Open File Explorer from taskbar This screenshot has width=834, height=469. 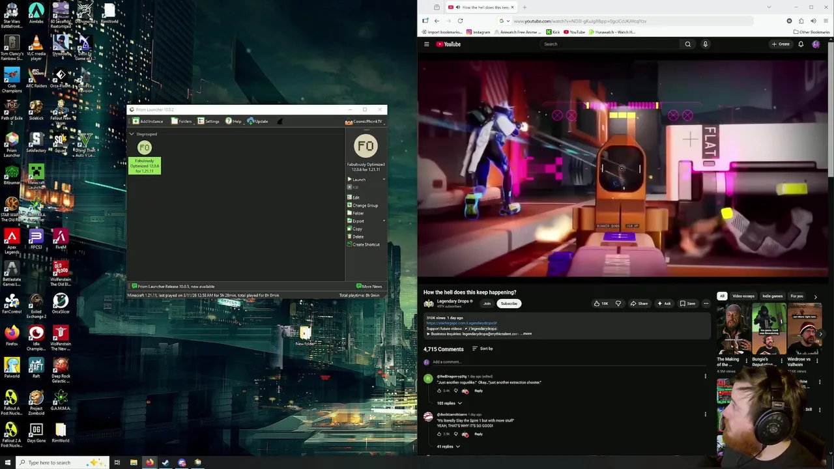[134, 462]
